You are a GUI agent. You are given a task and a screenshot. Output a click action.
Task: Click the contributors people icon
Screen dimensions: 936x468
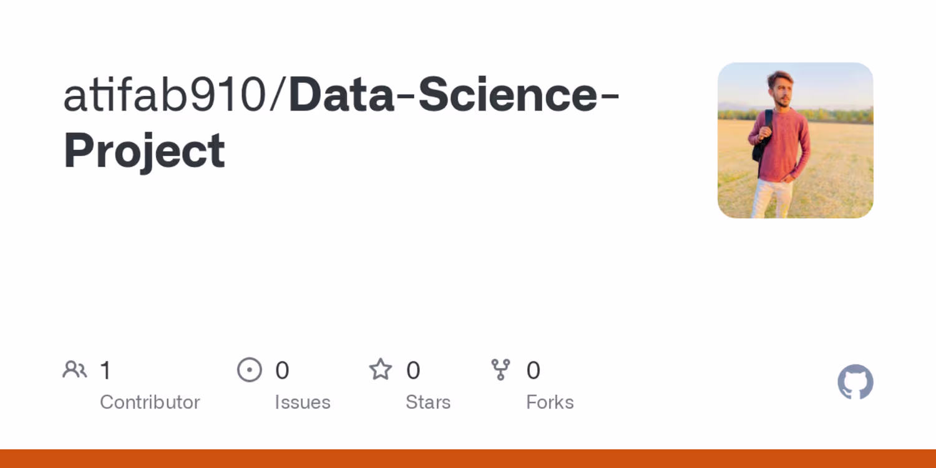pyautogui.click(x=75, y=370)
